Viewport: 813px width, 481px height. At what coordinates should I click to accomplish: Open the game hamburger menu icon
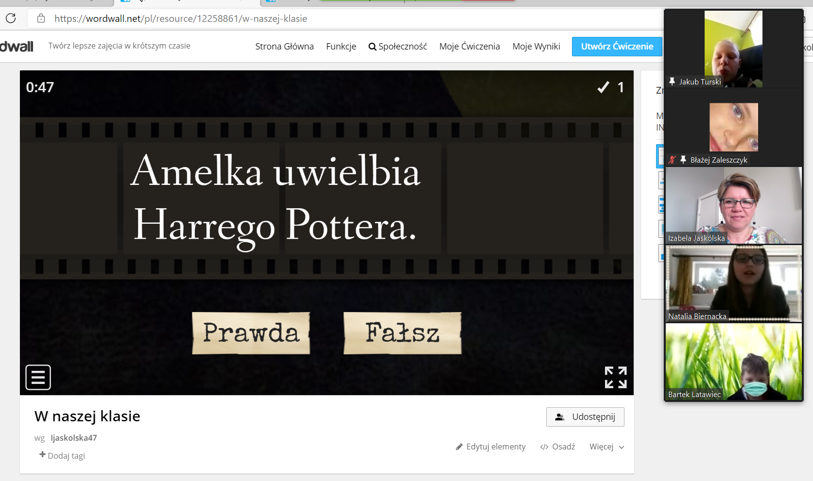pos(38,377)
